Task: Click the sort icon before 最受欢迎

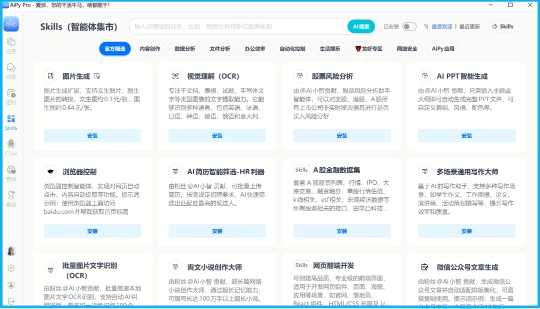Action: [426, 26]
